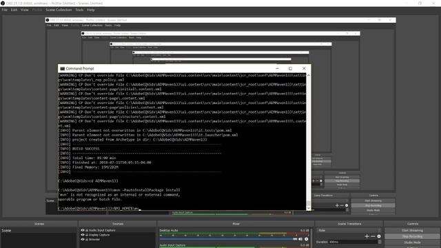Viewport: 441px width, 248px height.
Task: Select the Display Capture source row
Action: point(118,235)
